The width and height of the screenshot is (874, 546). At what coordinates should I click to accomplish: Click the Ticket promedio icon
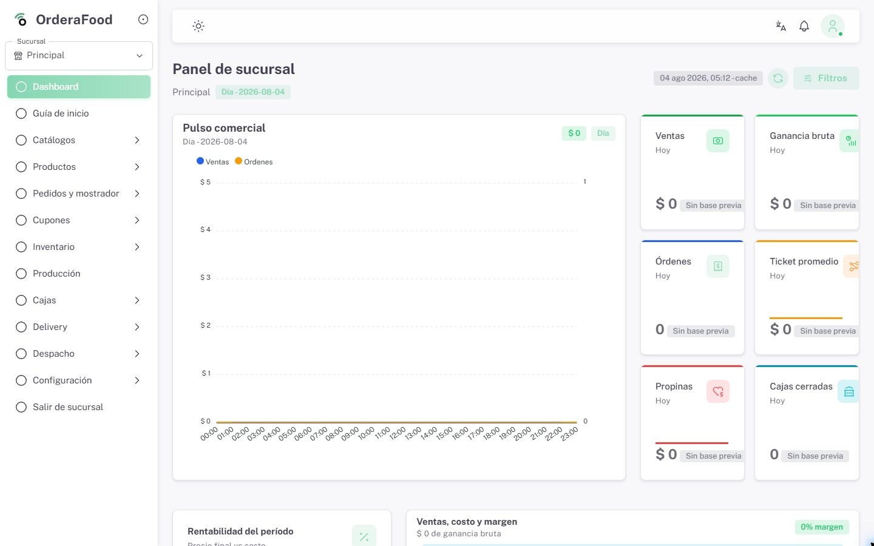pyautogui.click(x=852, y=266)
